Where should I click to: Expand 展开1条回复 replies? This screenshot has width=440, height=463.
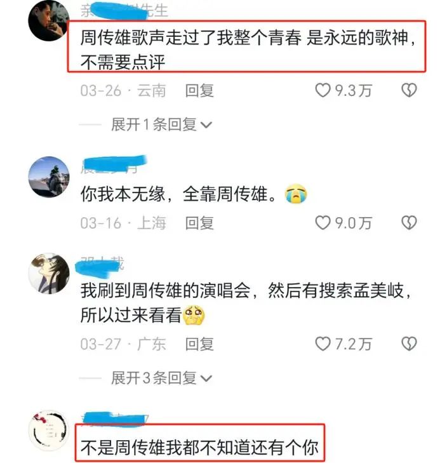[161, 124]
